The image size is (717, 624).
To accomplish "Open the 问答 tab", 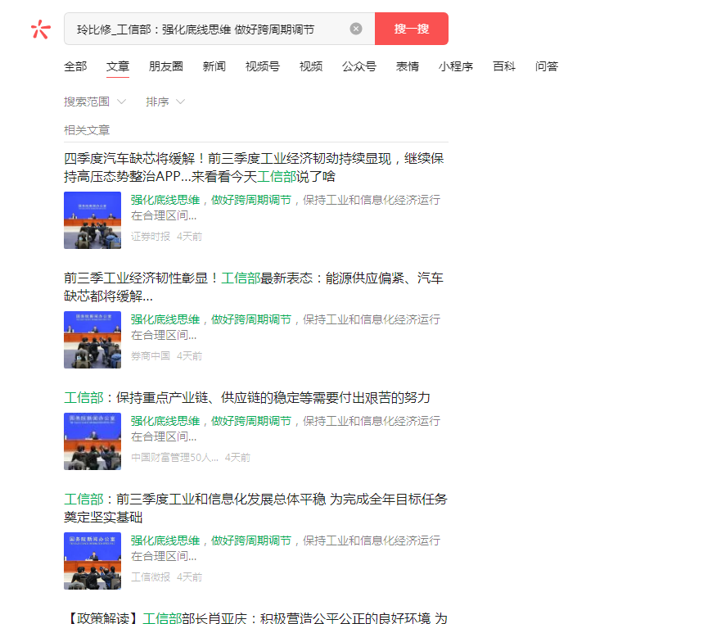I will point(547,66).
